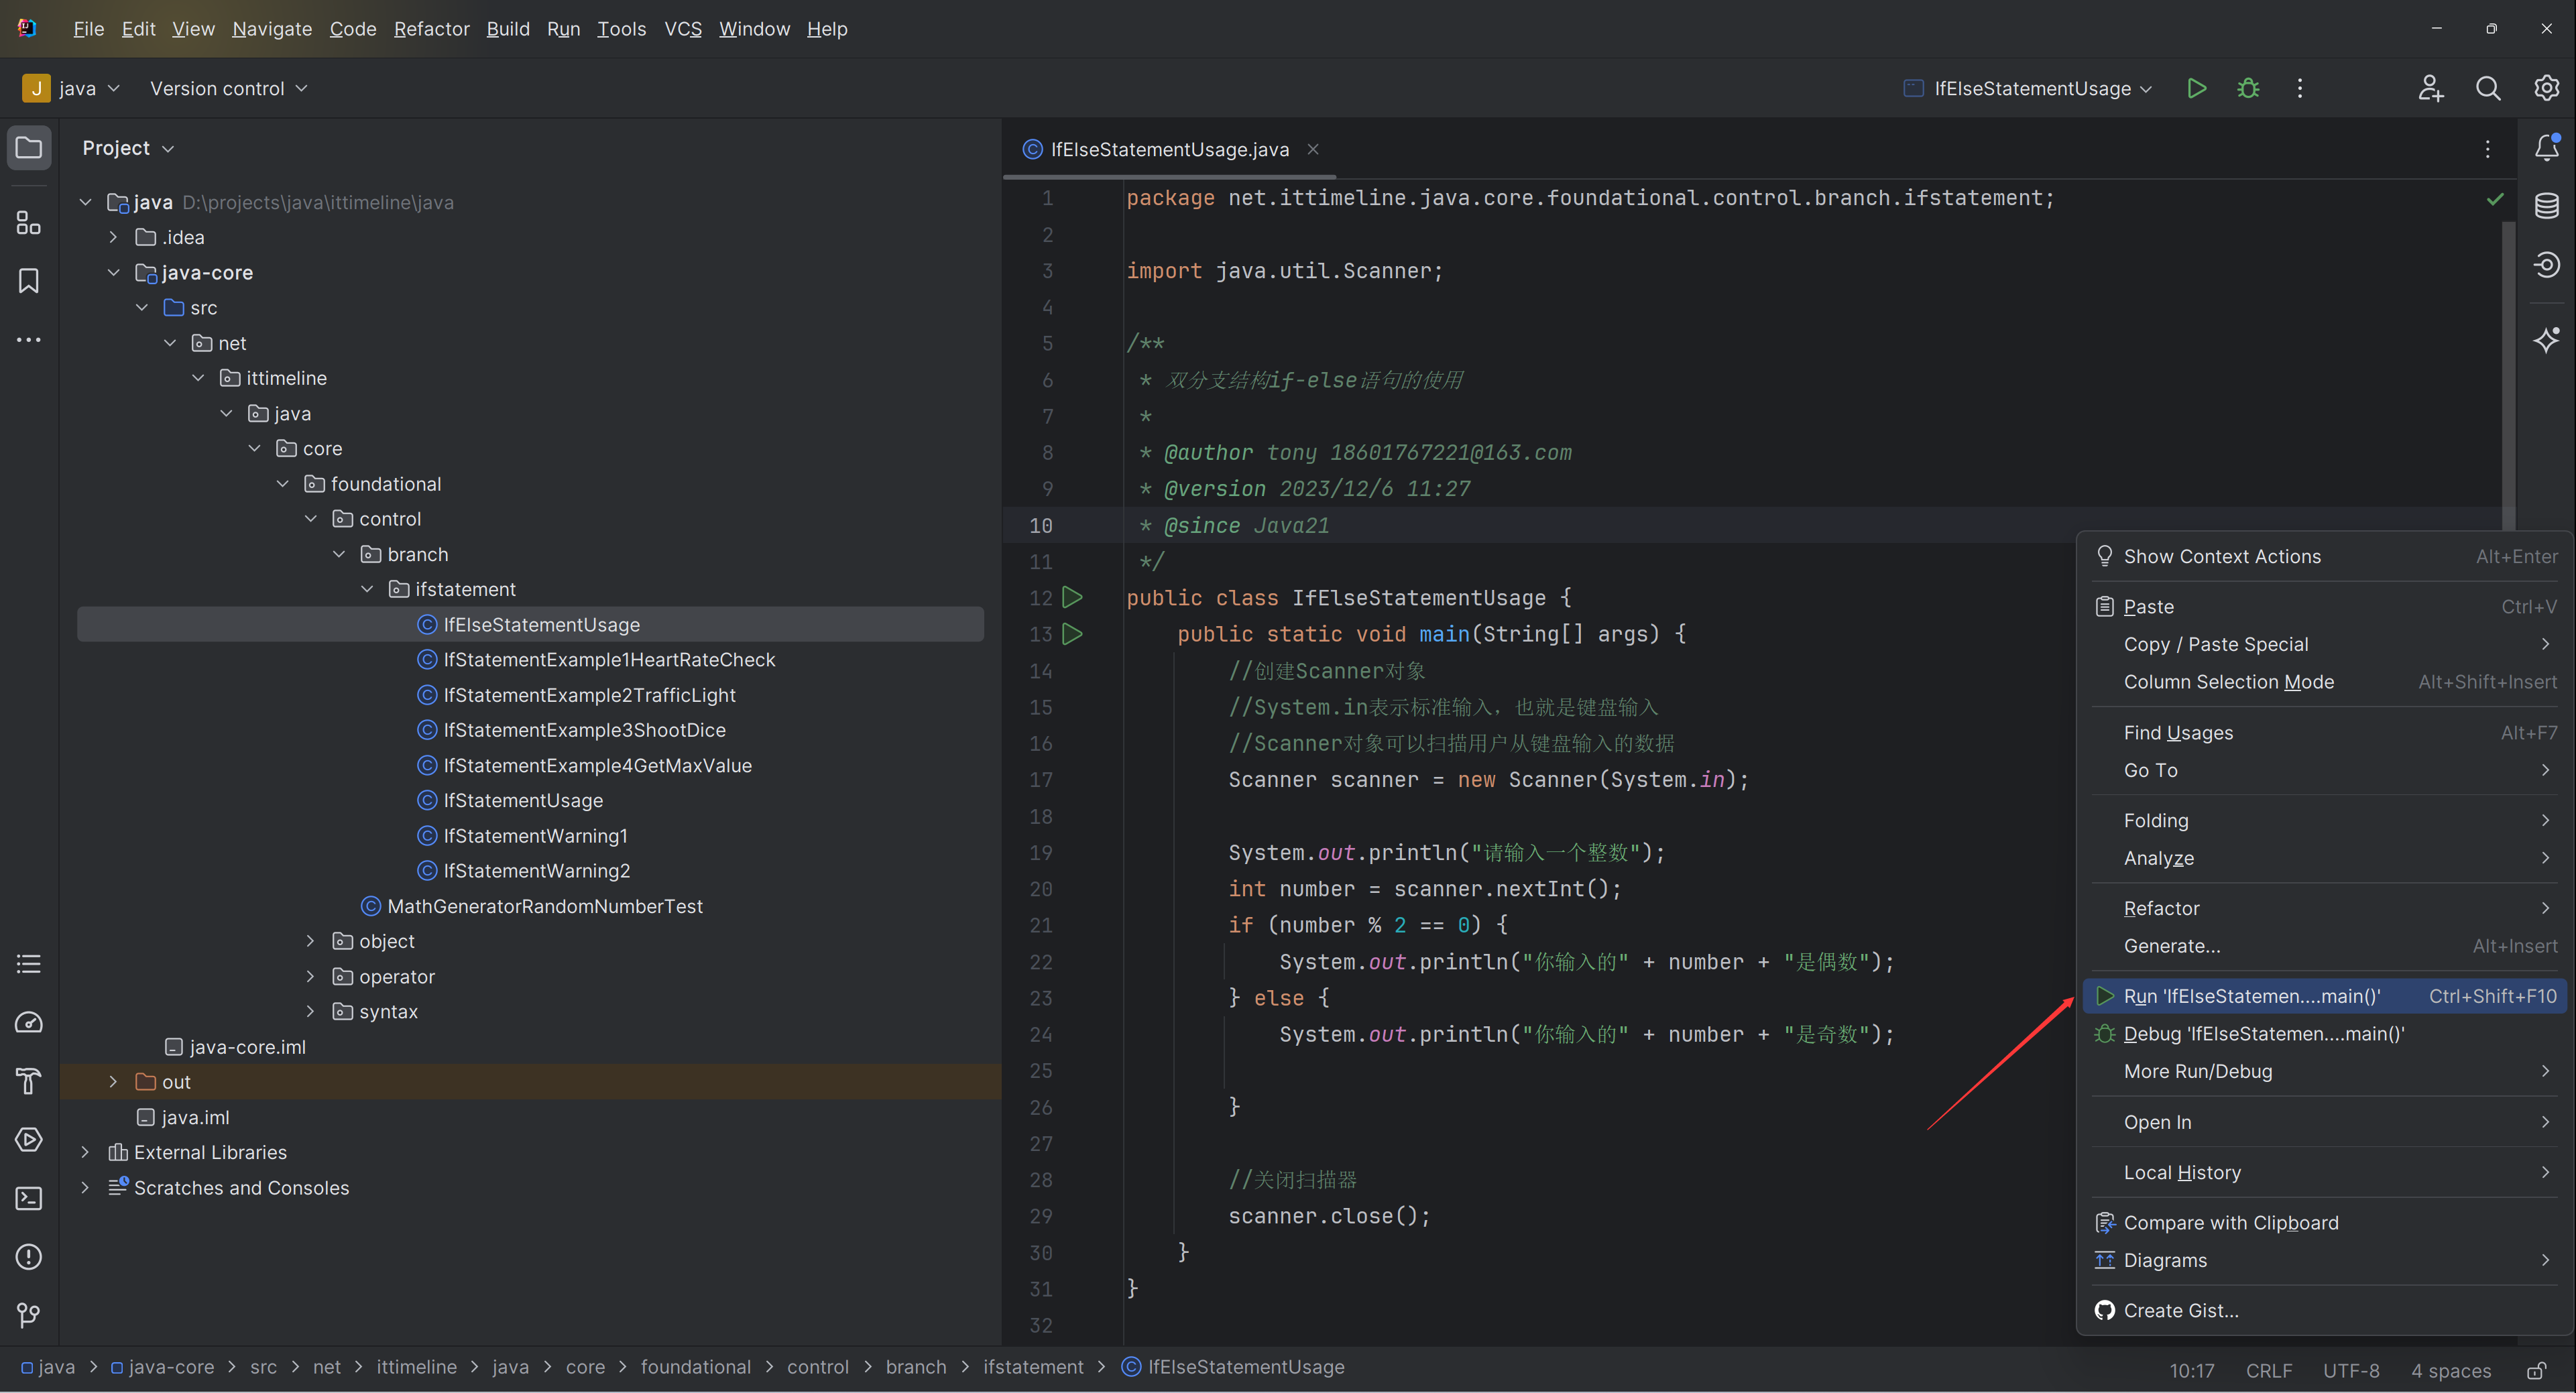This screenshot has width=2576, height=1393.
Task: Open the Bookmarks tool window
Action: click(x=29, y=281)
